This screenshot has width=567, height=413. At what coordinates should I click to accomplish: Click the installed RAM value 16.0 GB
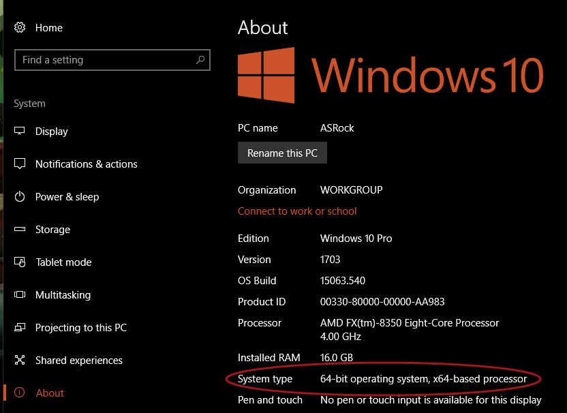pos(337,358)
